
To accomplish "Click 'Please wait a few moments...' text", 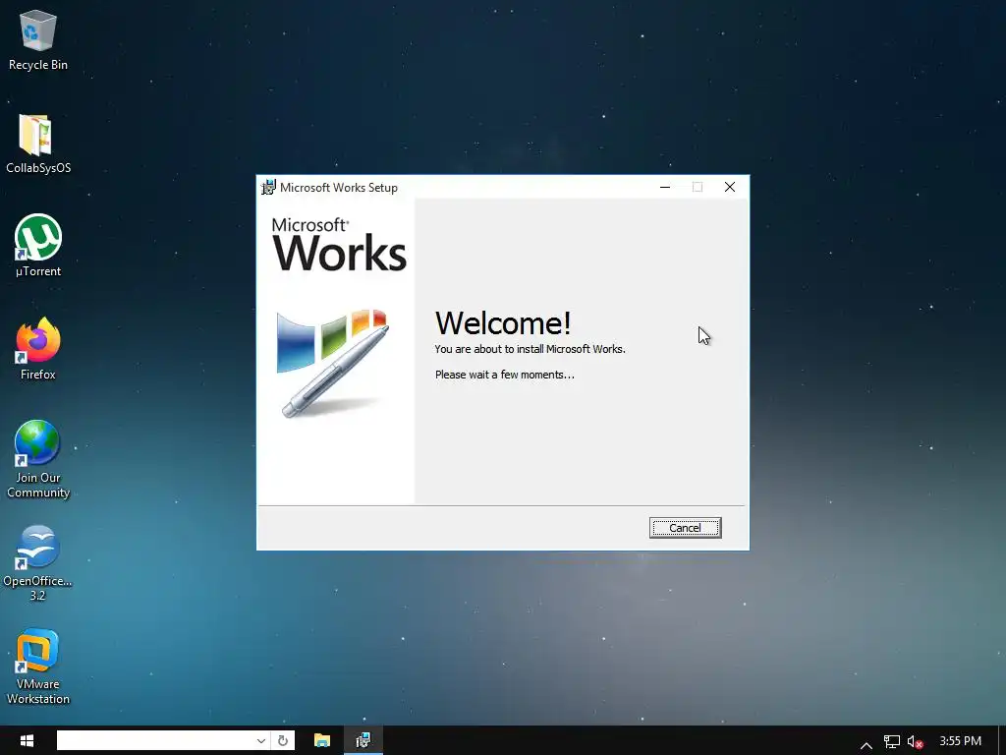I will click(x=505, y=375).
